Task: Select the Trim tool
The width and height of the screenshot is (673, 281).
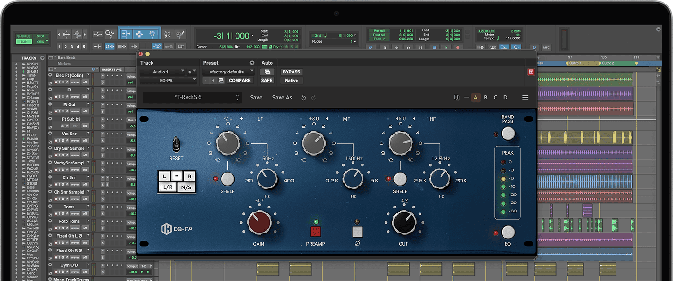Action: [x=126, y=34]
